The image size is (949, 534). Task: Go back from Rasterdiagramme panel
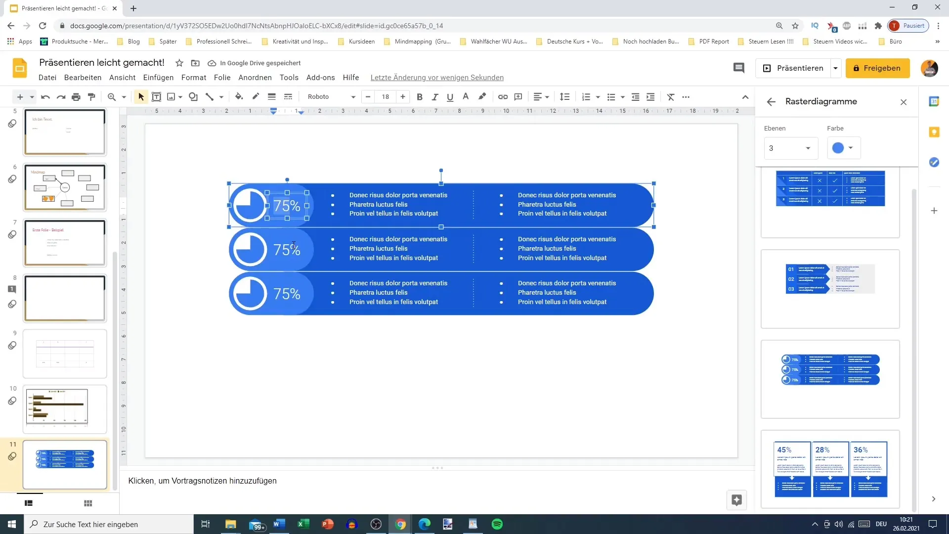(771, 102)
